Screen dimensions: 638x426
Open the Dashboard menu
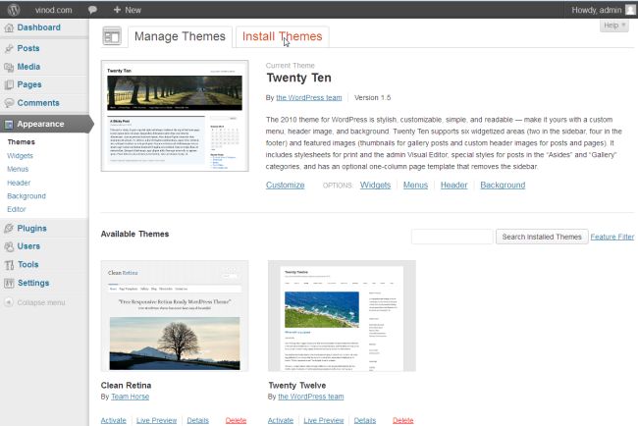pos(38,27)
